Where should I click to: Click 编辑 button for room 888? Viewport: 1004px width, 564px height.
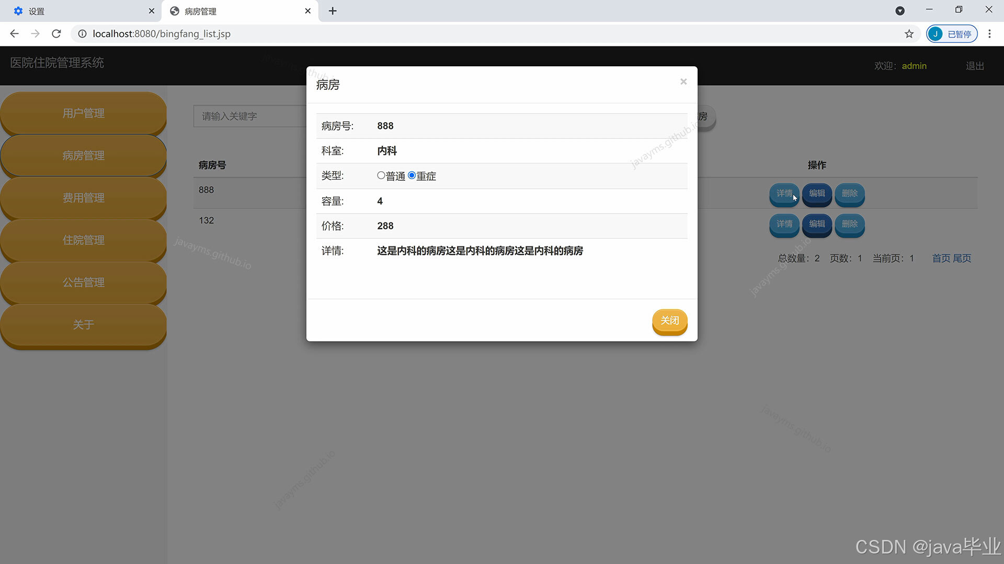pos(817,194)
